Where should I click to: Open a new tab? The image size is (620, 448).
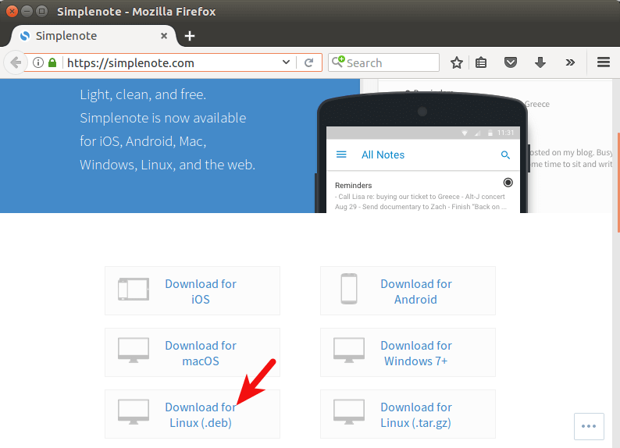(x=190, y=36)
